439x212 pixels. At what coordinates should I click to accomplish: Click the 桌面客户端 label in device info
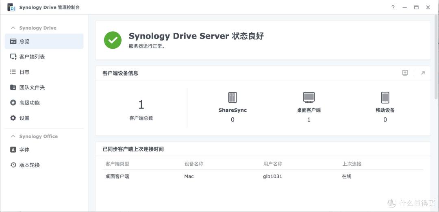click(309, 110)
